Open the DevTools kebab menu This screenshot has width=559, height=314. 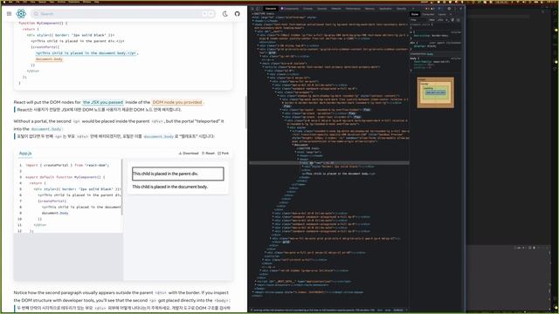[455, 9]
